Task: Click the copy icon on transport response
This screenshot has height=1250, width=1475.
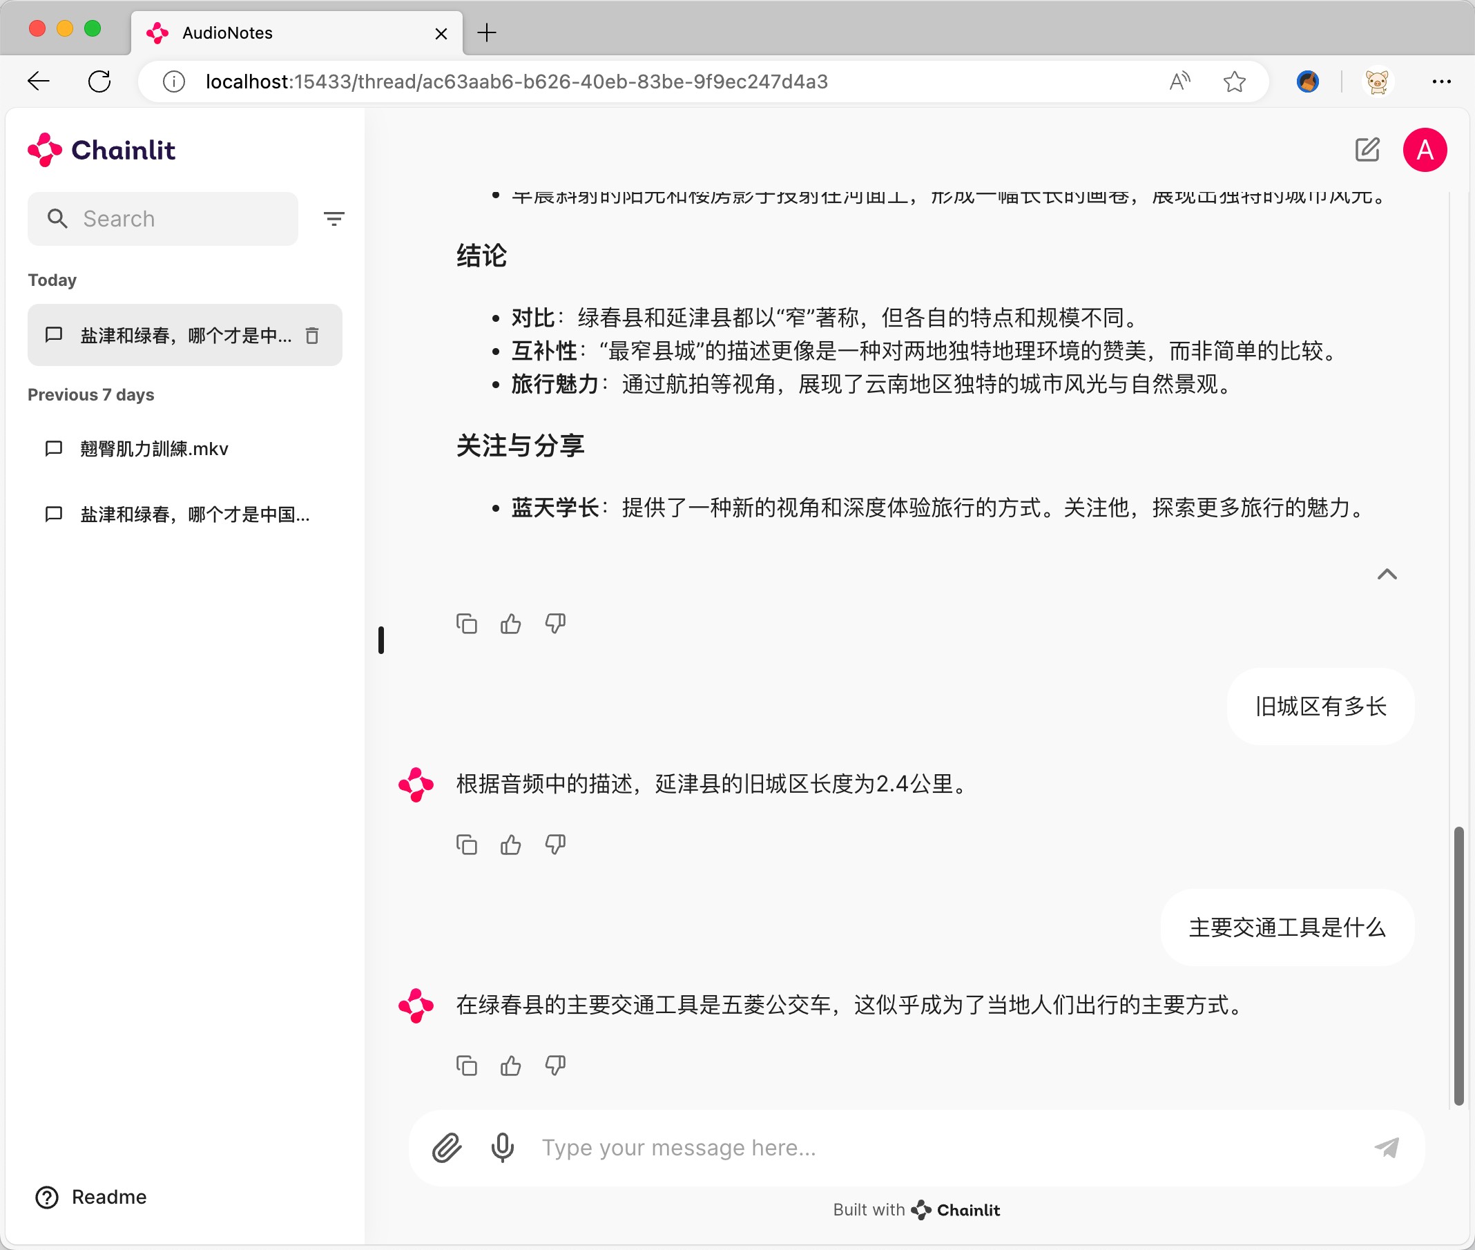Action: [468, 1063]
